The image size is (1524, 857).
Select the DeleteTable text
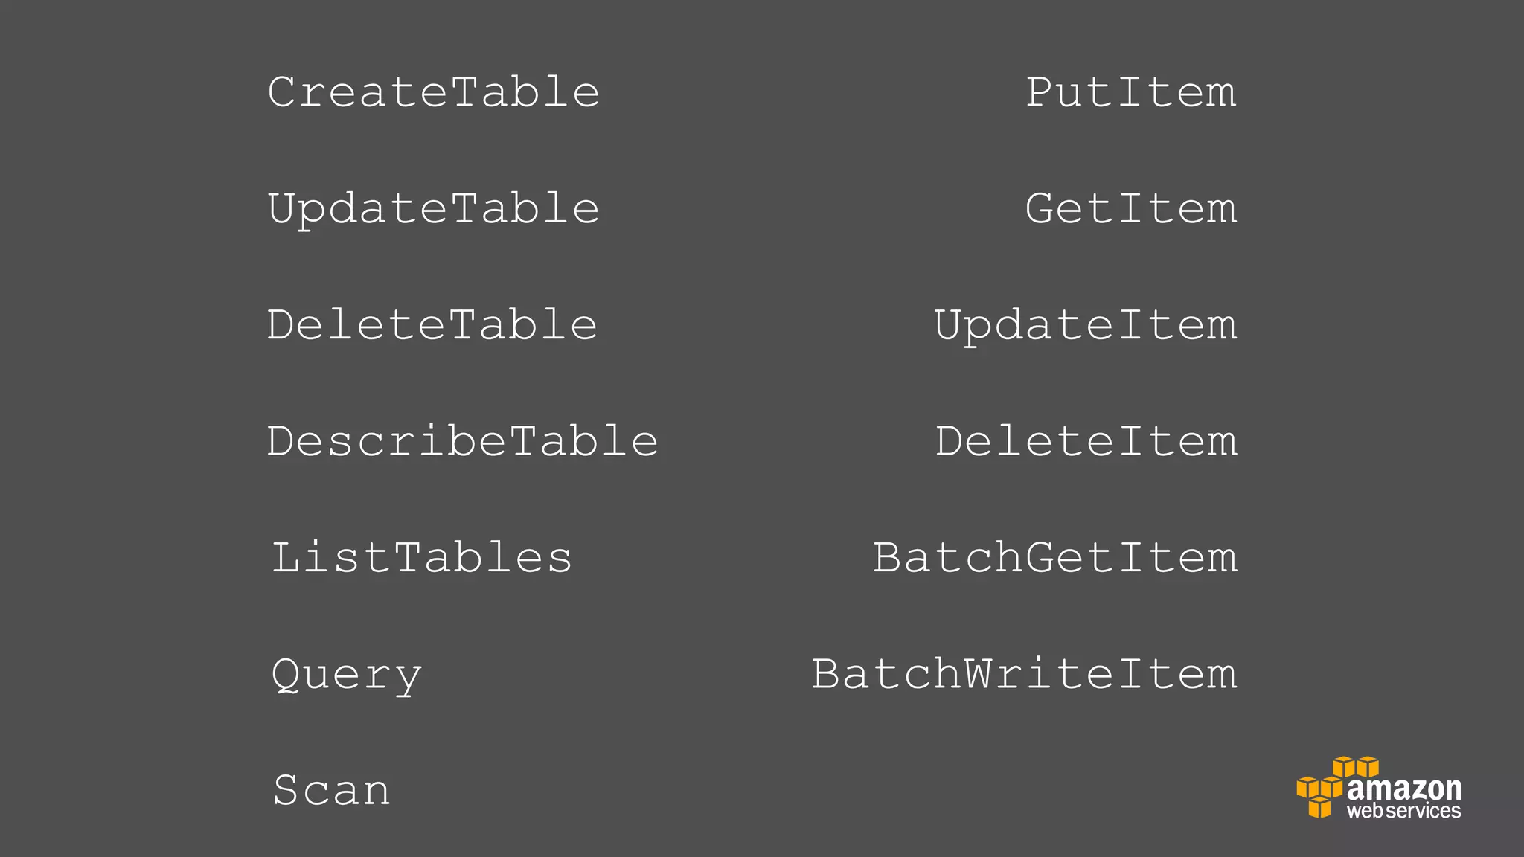click(x=432, y=325)
